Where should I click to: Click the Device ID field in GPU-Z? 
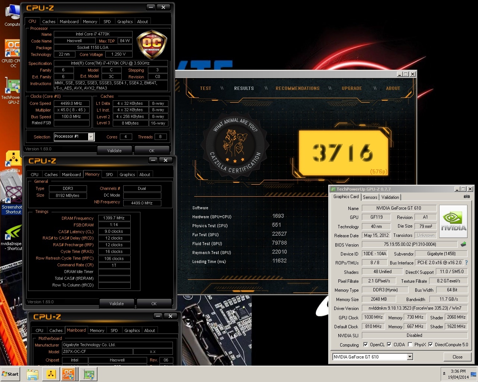pos(375,254)
